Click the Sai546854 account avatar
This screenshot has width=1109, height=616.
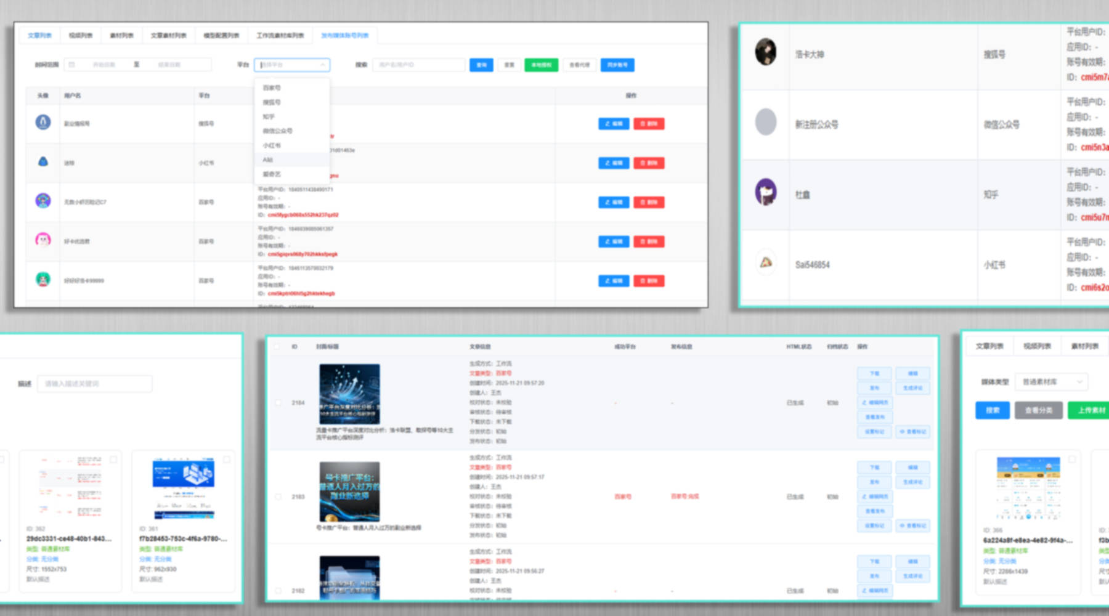[766, 263]
